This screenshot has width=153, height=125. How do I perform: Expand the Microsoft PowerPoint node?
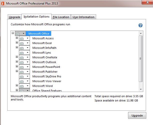pyautogui.click(x=17, y=66)
